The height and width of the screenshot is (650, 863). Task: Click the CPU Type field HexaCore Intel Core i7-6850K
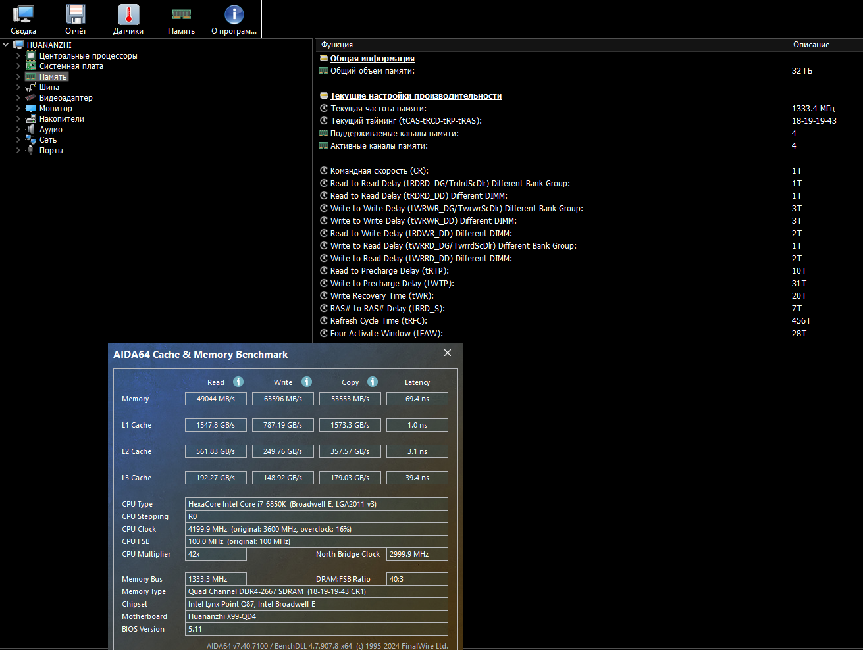317,504
